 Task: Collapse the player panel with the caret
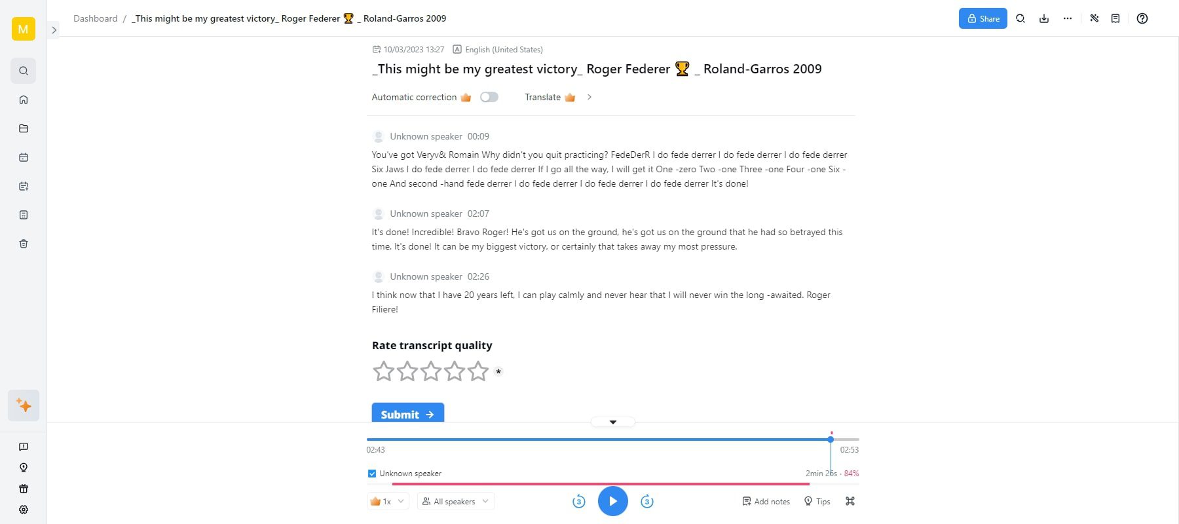pos(612,422)
